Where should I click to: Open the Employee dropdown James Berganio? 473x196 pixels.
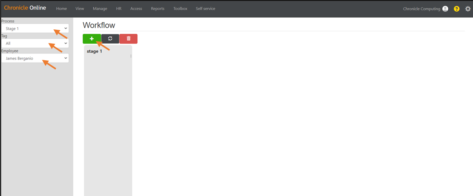(x=35, y=58)
